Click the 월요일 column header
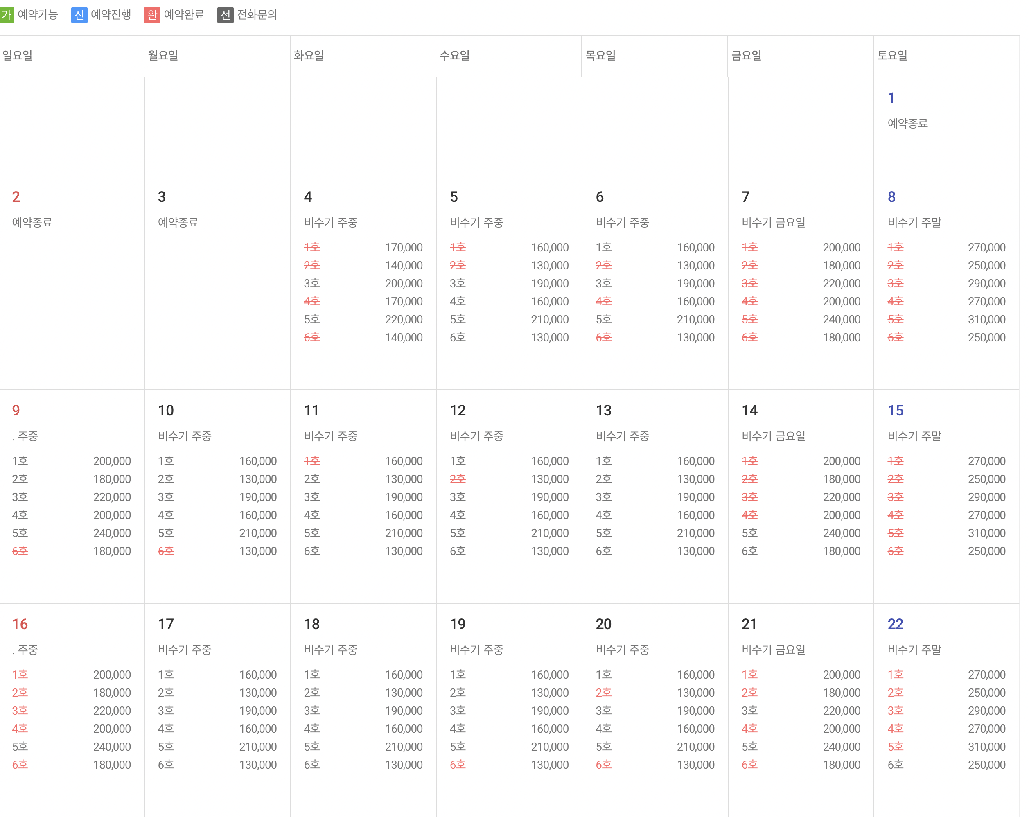This screenshot has height=817, width=1029. (x=163, y=55)
